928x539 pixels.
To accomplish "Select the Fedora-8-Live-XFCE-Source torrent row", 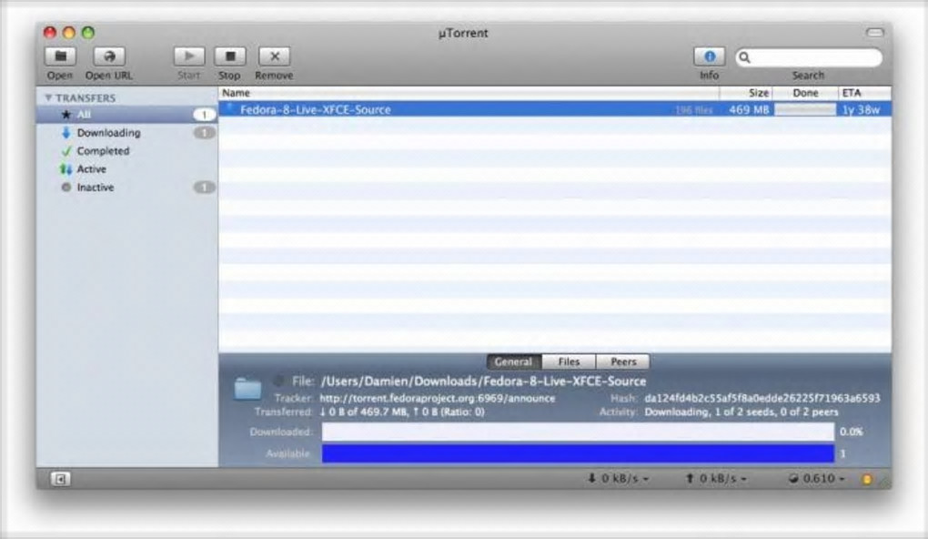I will point(555,109).
